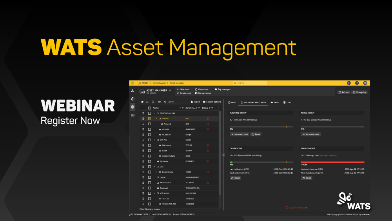Open the apps grid menu icon
392x221 pixels.
coord(133,83)
